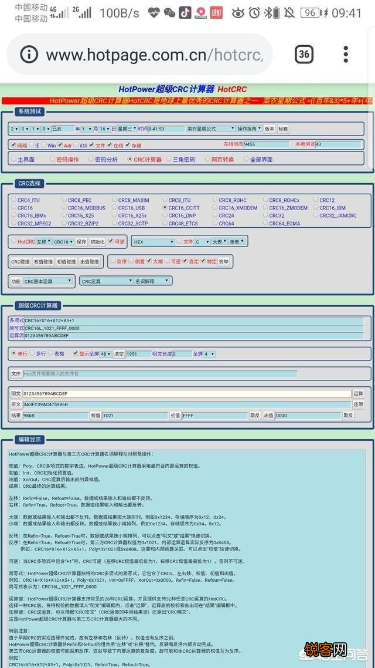Select the 密码操作 view option
The height and width of the screenshot is (668, 375).
(52, 159)
